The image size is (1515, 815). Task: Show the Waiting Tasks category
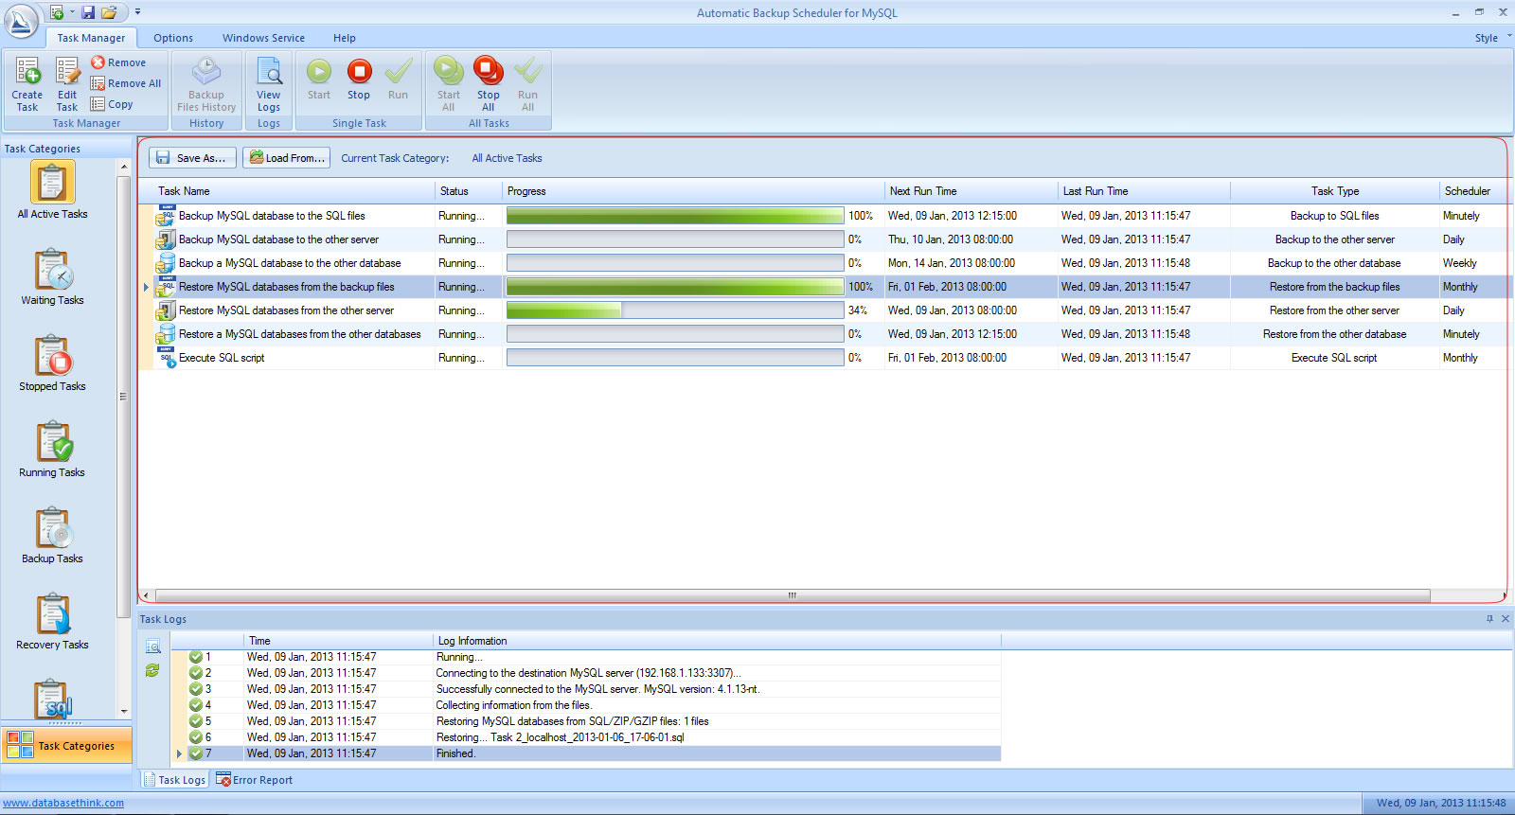click(52, 277)
